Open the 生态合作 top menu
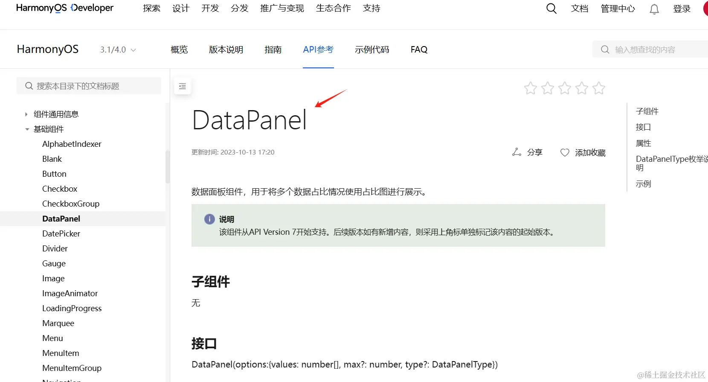708x382 pixels. coord(334,9)
